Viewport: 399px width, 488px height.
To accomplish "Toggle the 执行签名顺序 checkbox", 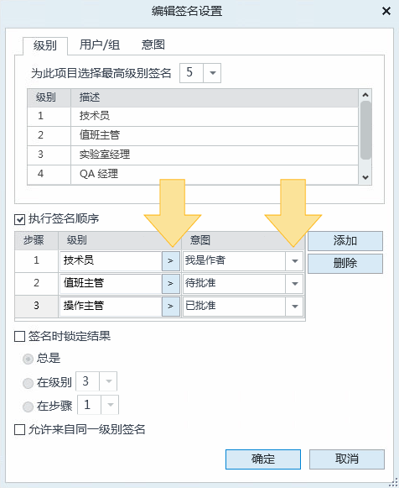I will 20,220.
